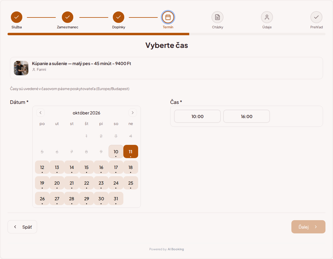
Task: Go to next month in calendar
Action: coord(132,113)
